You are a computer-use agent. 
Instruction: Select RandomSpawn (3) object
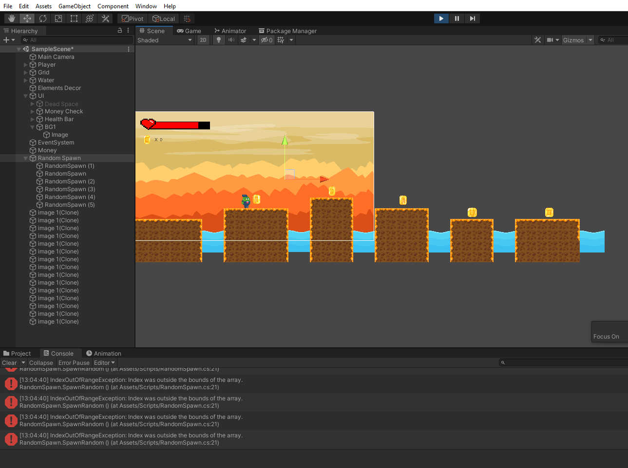click(x=70, y=189)
